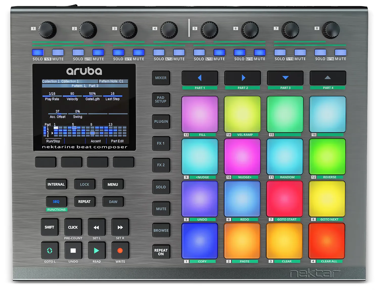The image size is (379, 290).
Task: Hit the stop UNDO transport button
Action: (73, 250)
